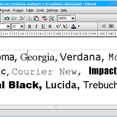Toggle Italic formatting
Image resolution: width=117 pixels, height=117 pixels.
point(36,26)
